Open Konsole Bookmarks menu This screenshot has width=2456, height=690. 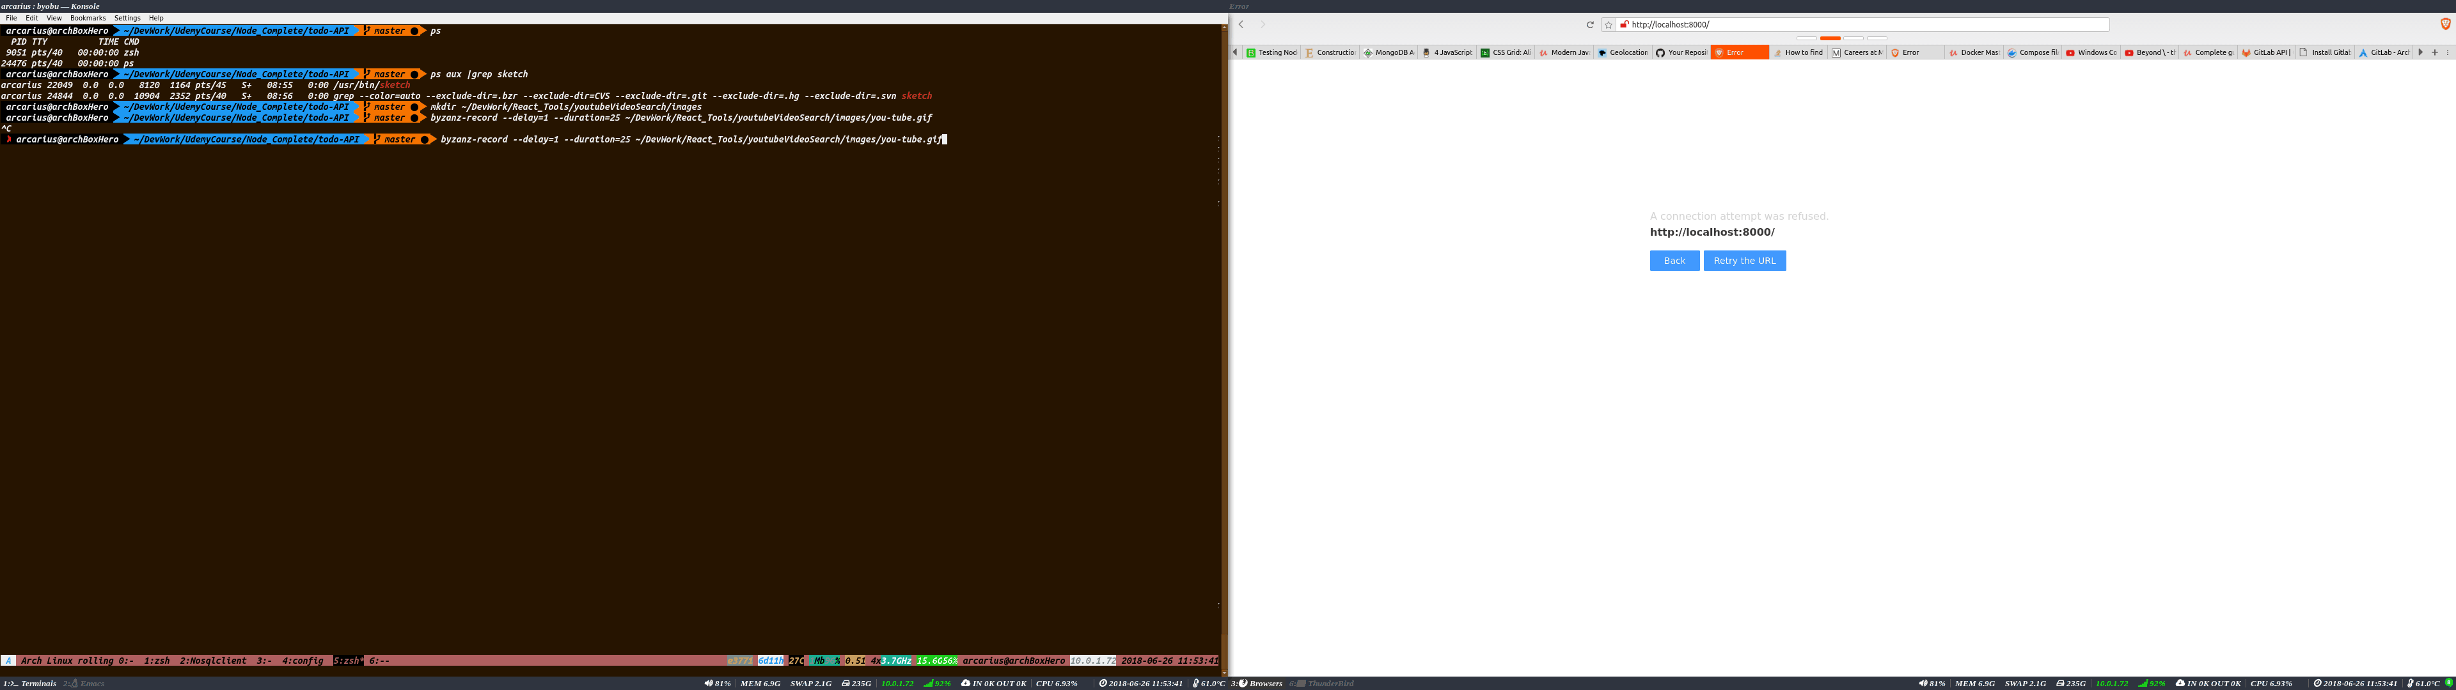click(88, 18)
